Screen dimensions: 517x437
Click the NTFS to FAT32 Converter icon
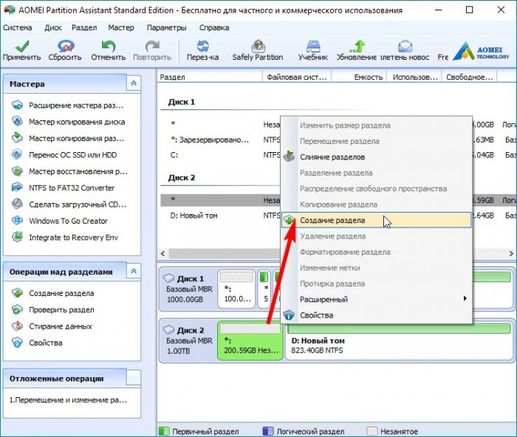point(17,187)
